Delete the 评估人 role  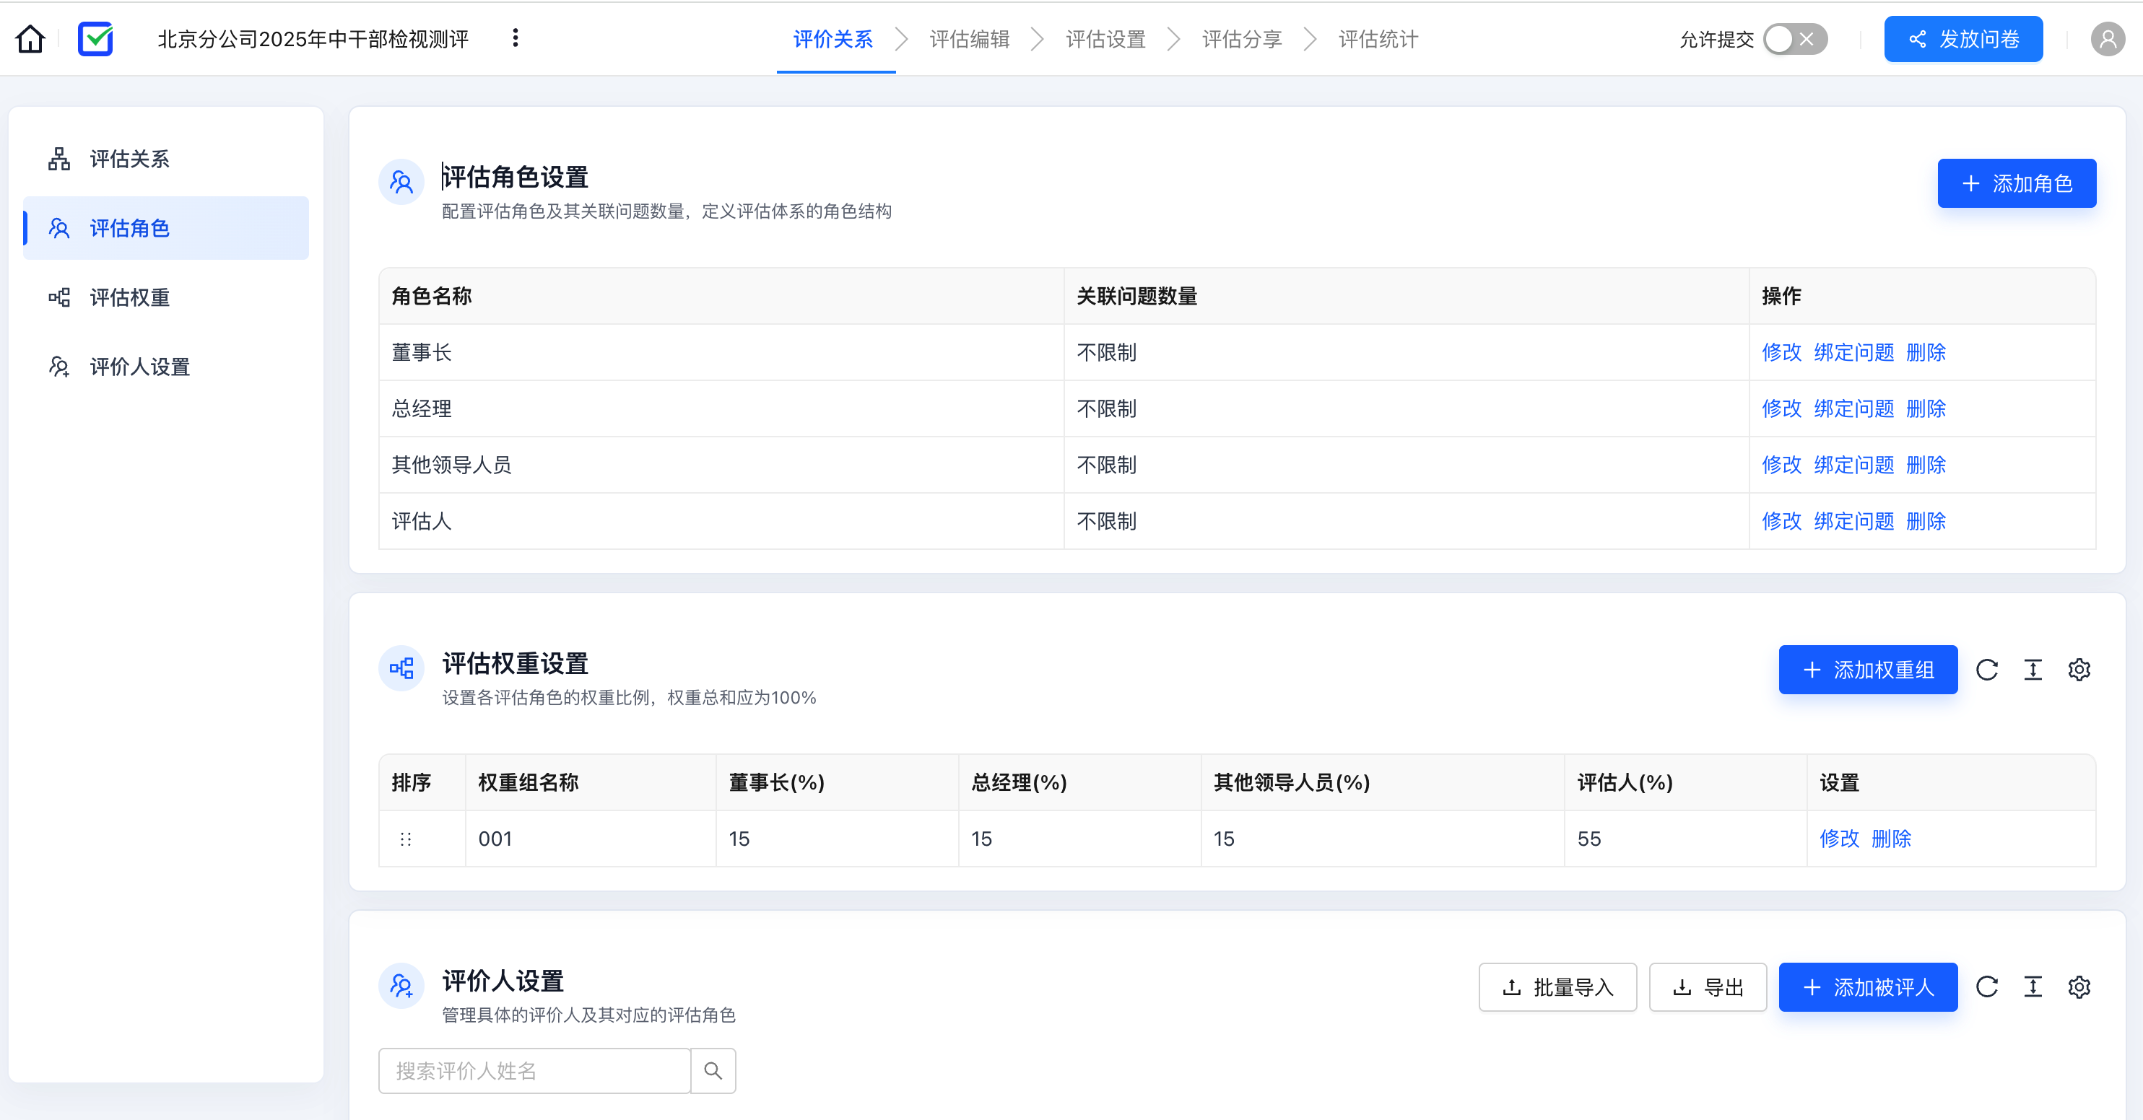[x=1926, y=521]
